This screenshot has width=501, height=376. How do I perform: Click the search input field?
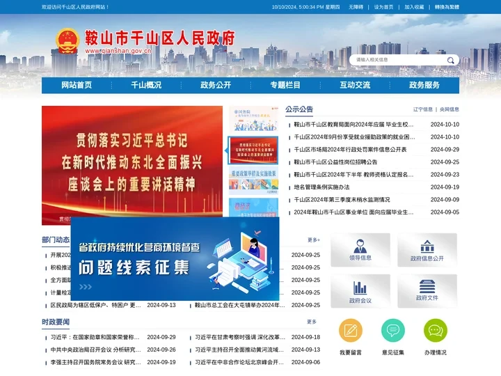point(397,61)
